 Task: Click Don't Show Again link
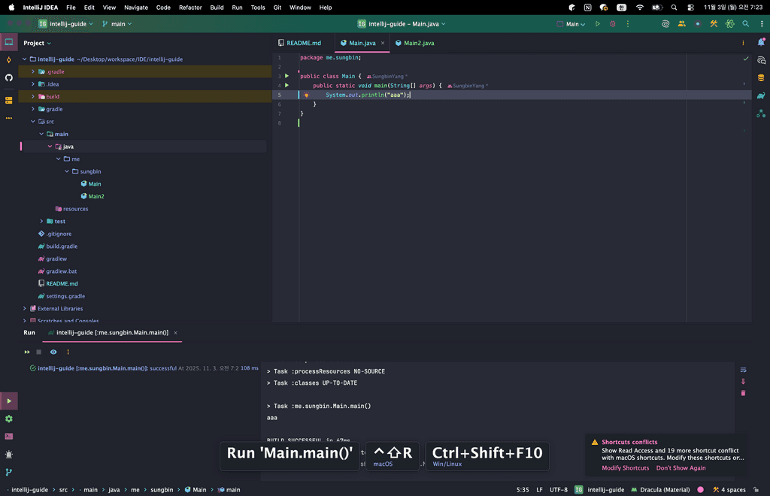point(681,468)
